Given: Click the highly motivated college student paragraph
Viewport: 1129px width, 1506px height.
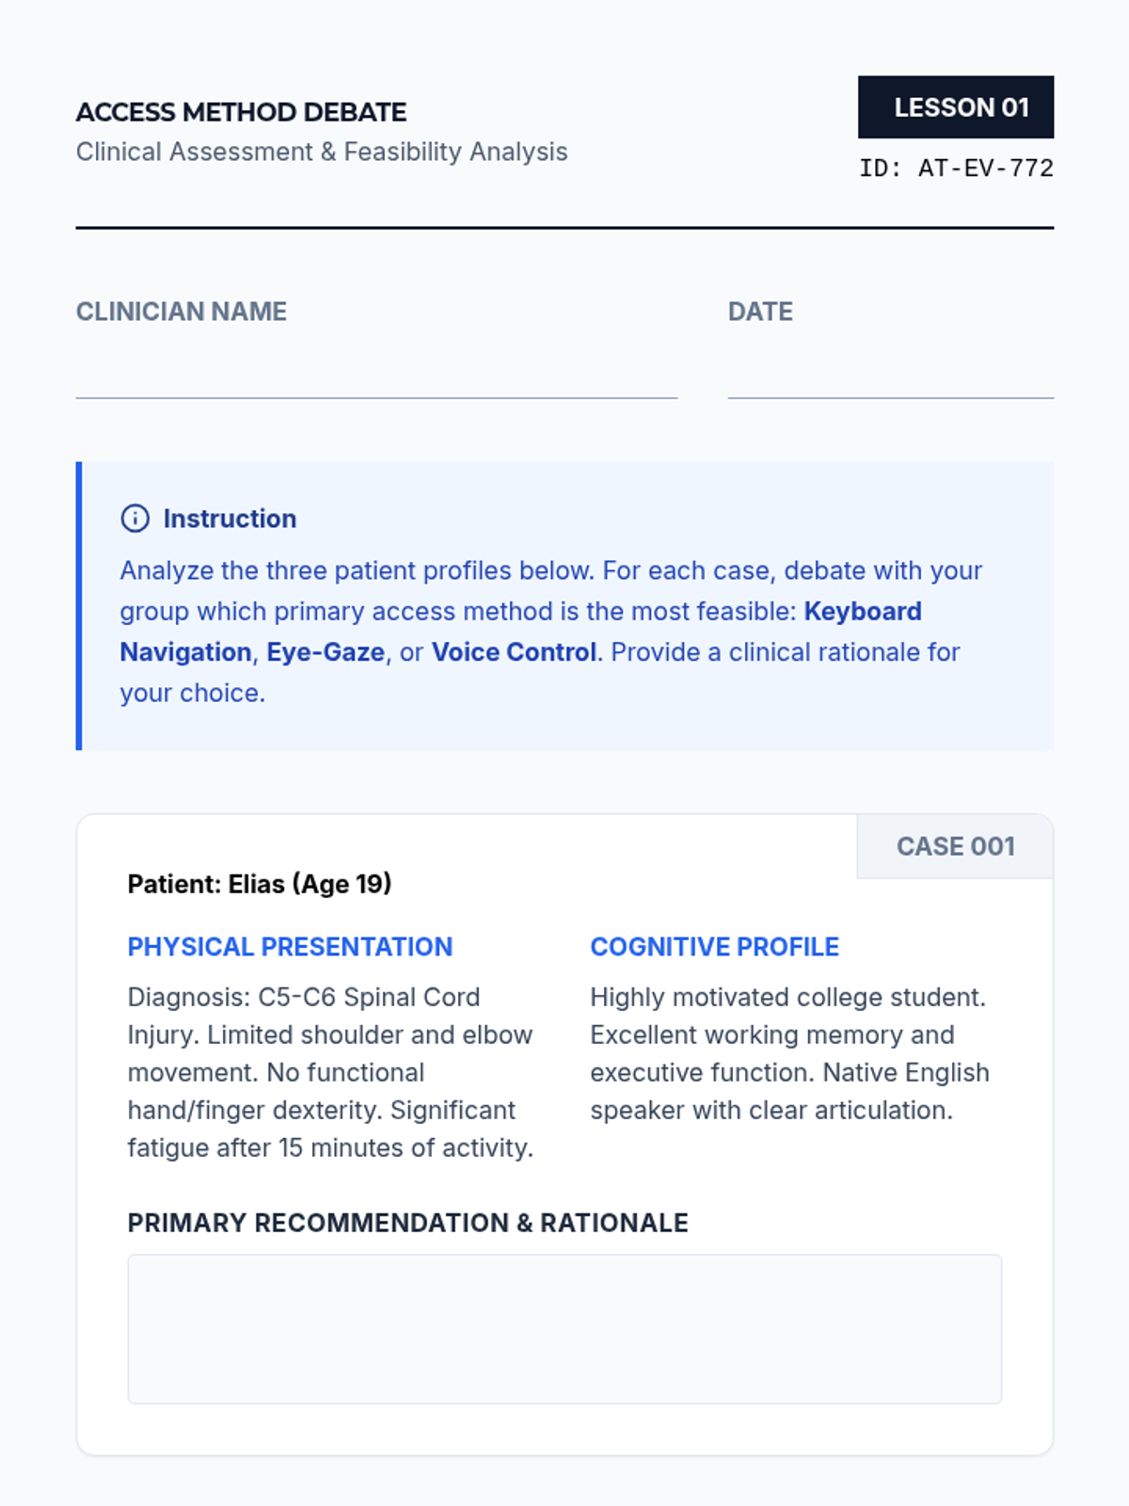Looking at the screenshot, I should tap(788, 1053).
